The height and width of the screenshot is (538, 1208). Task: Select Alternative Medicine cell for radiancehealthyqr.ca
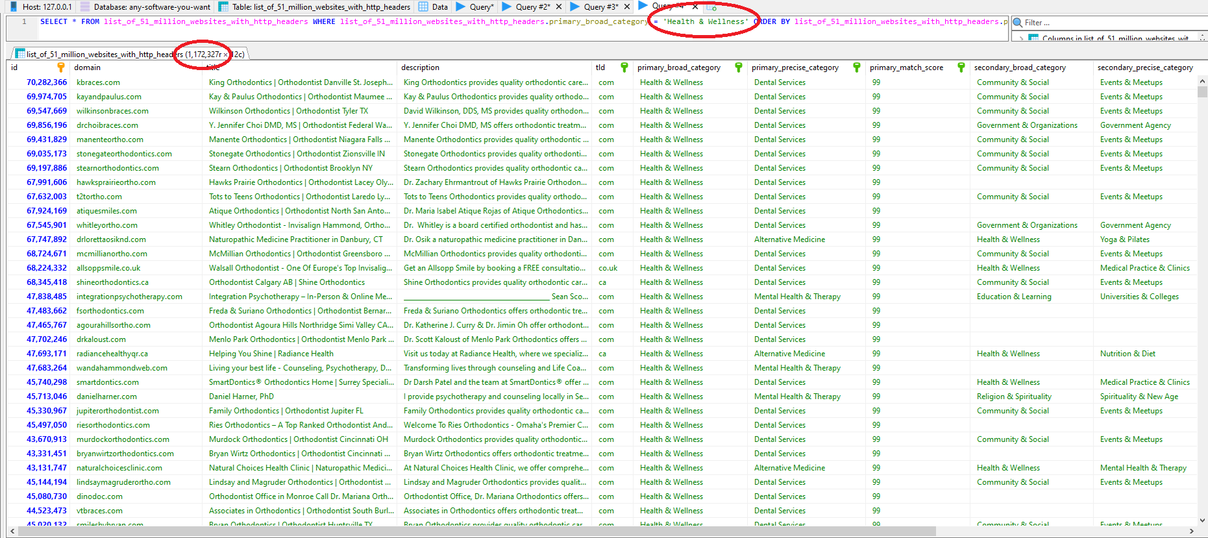click(x=806, y=354)
